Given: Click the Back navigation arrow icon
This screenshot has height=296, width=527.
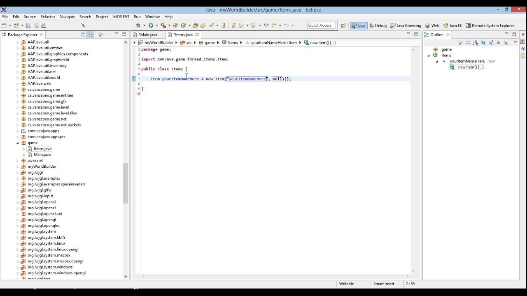Looking at the screenshot, I should tap(274, 25).
